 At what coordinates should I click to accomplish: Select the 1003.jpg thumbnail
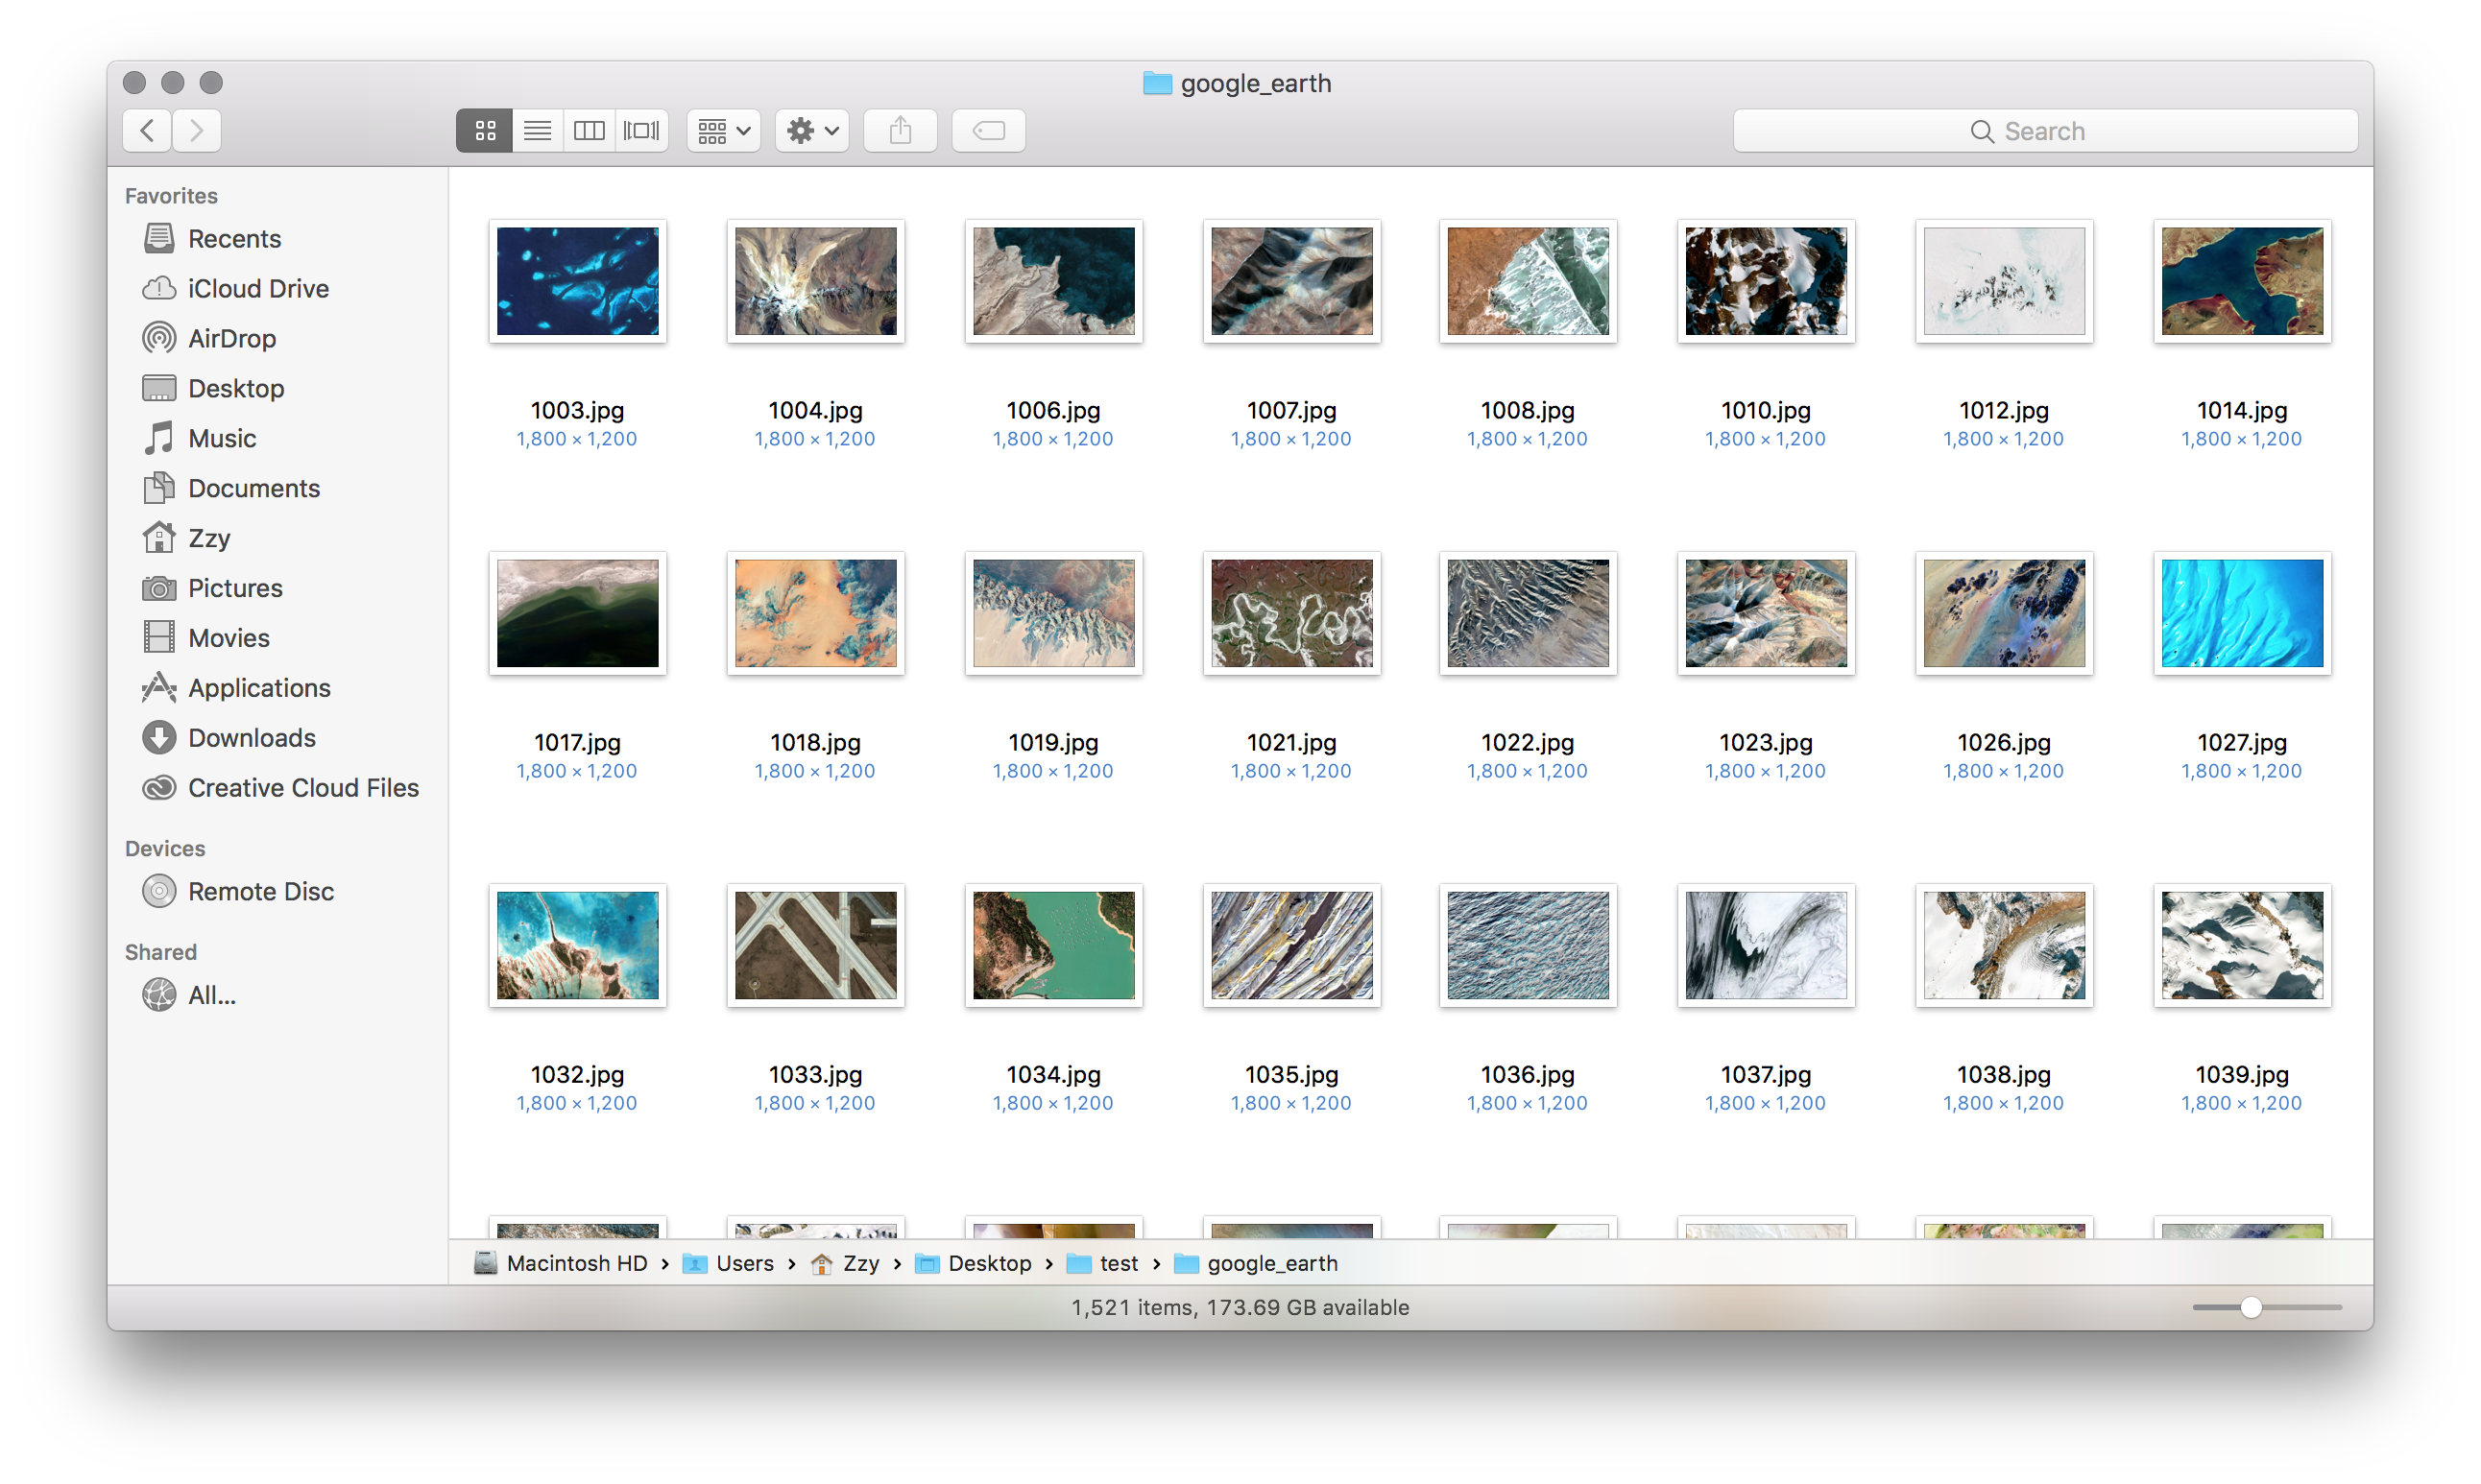tap(578, 281)
